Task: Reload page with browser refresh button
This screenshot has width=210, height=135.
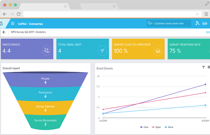Action: (x=19, y=14)
